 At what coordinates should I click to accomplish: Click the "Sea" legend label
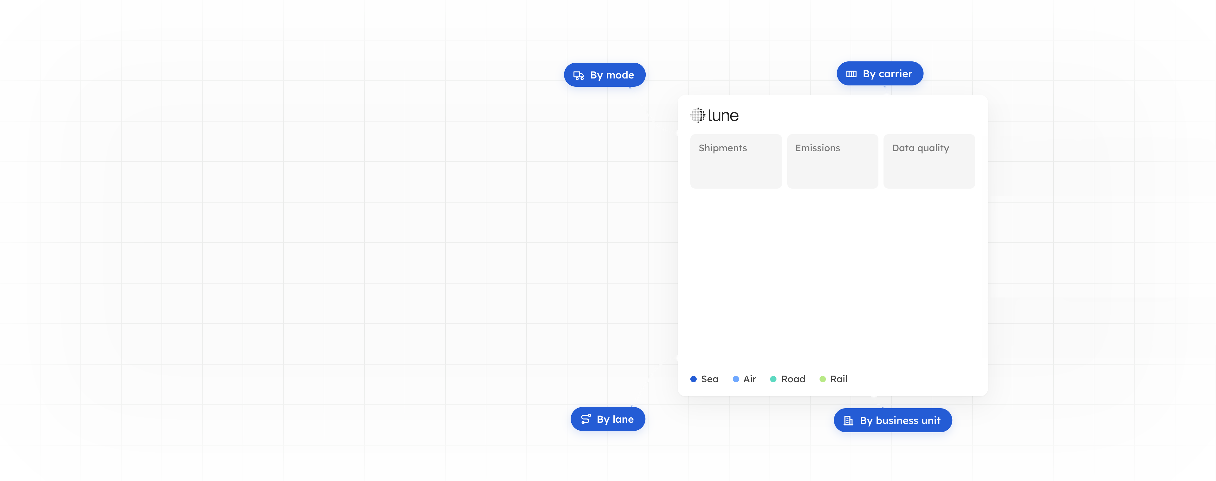709,379
